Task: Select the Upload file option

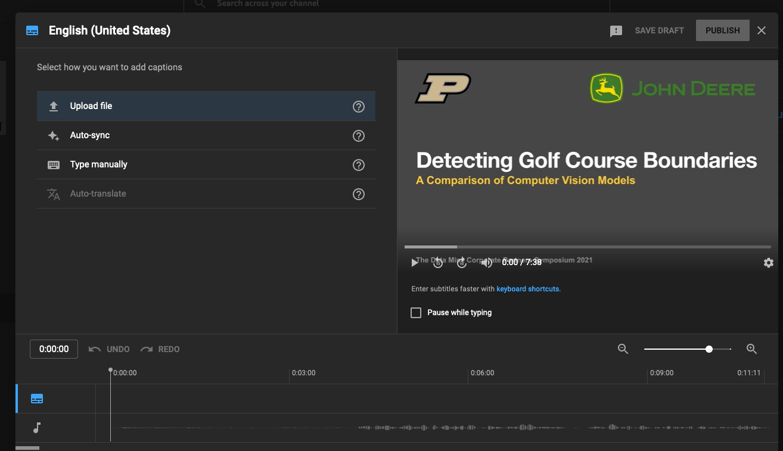Action: [91, 106]
